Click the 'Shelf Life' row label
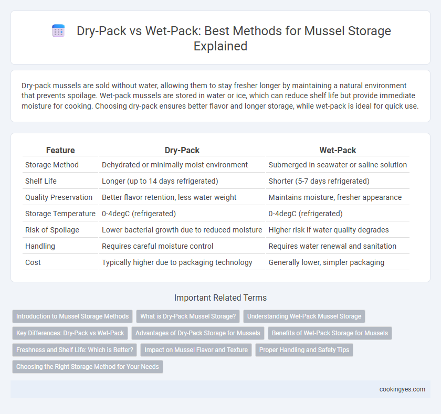441x414 pixels. point(41,181)
